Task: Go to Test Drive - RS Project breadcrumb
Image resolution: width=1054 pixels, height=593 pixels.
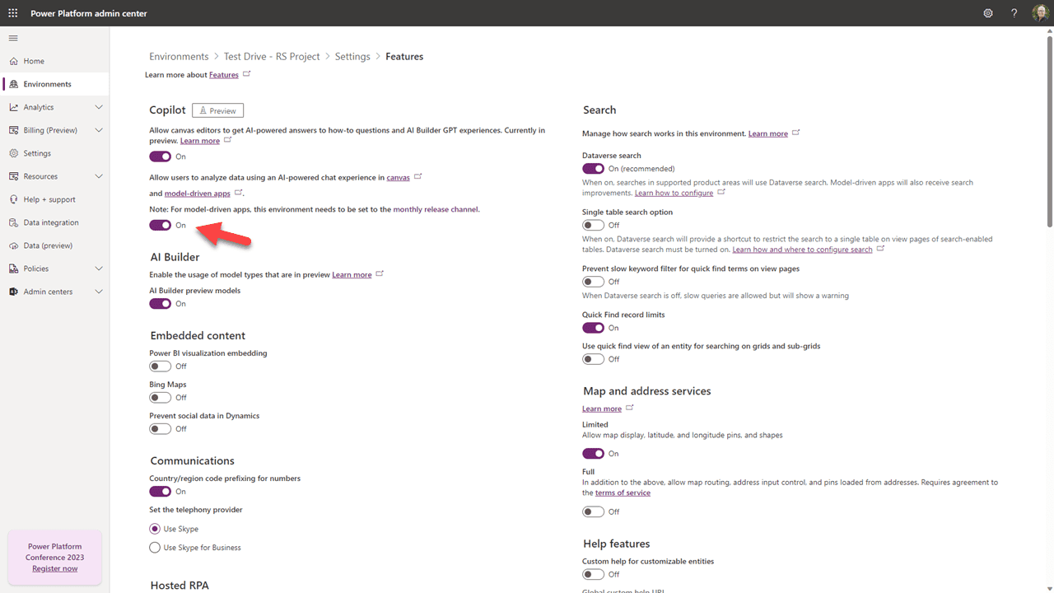Action: [x=272, y=57]
